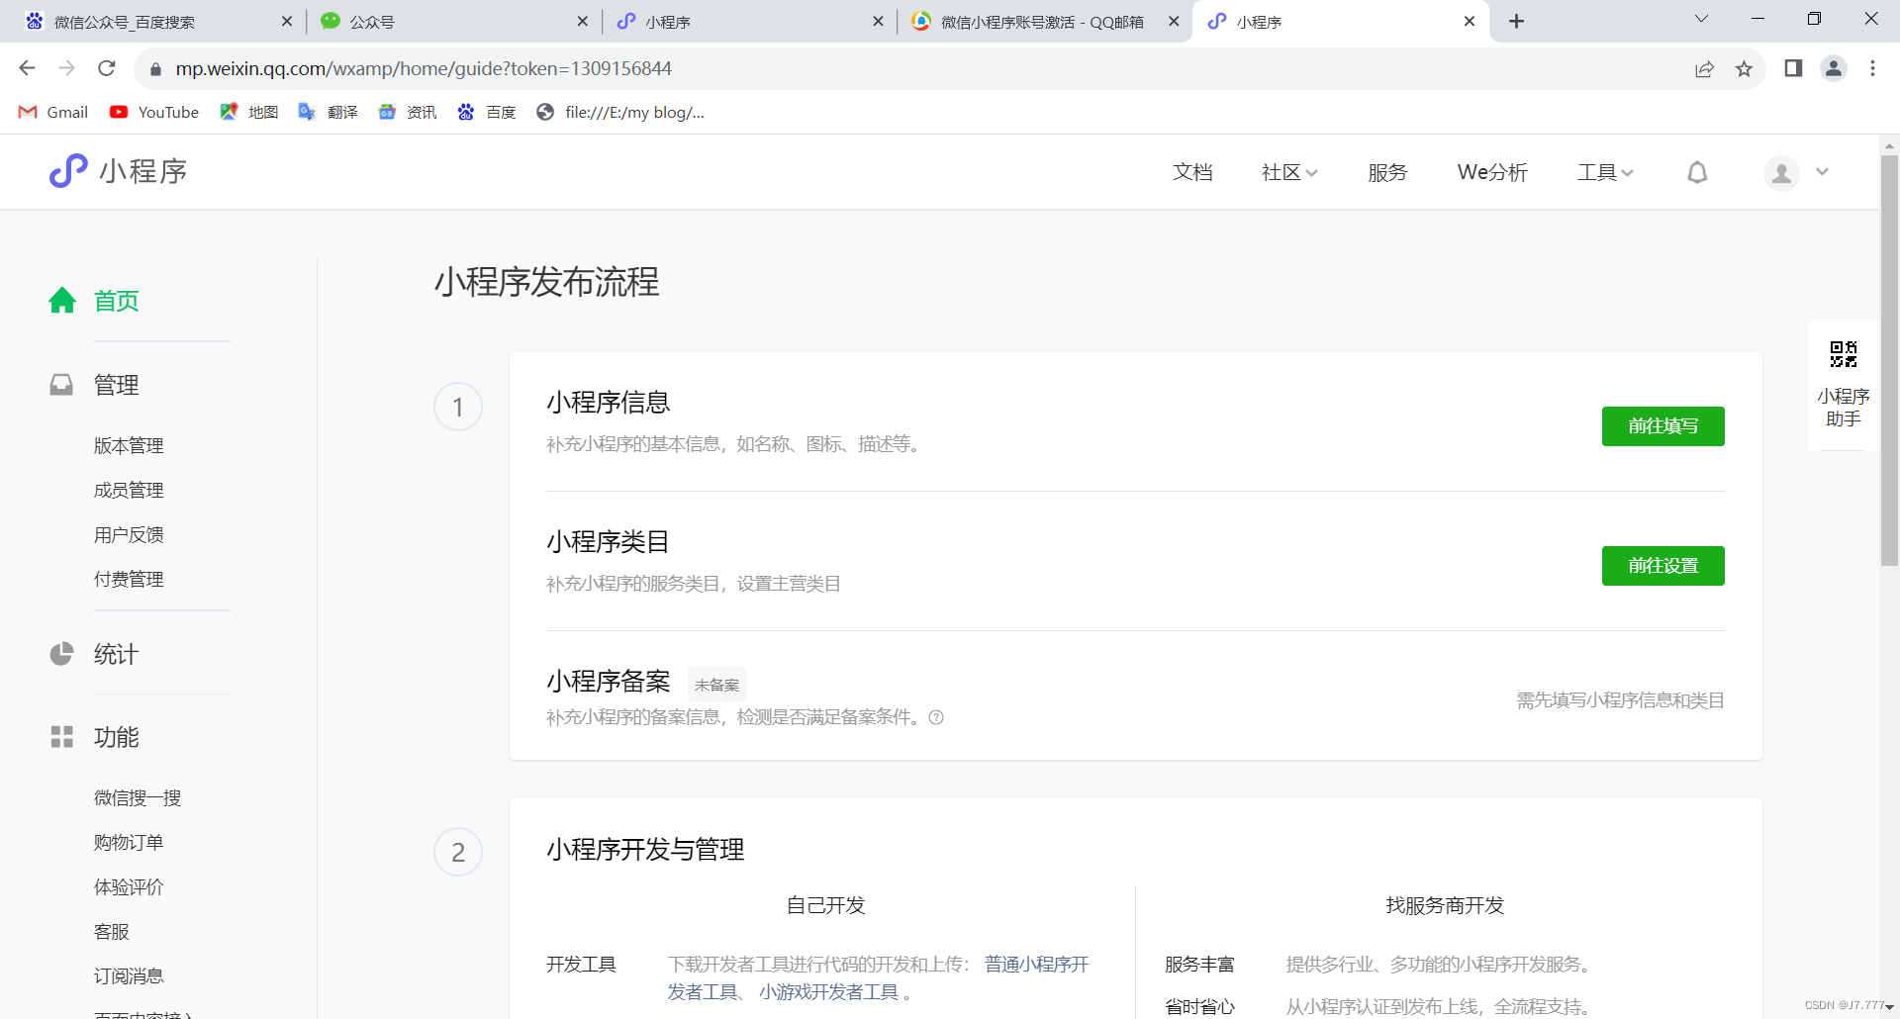Open the 文档 menu item
This screenshot has width=1900, height=1019.
pos(1192,172)
